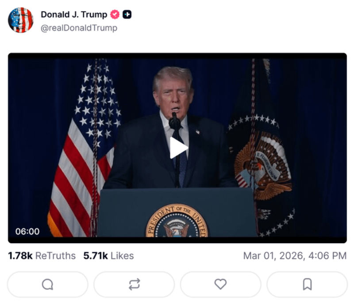The image size is (354, 305).
Task: Like the post with the heart icon
Action: (x=220, y=284)
